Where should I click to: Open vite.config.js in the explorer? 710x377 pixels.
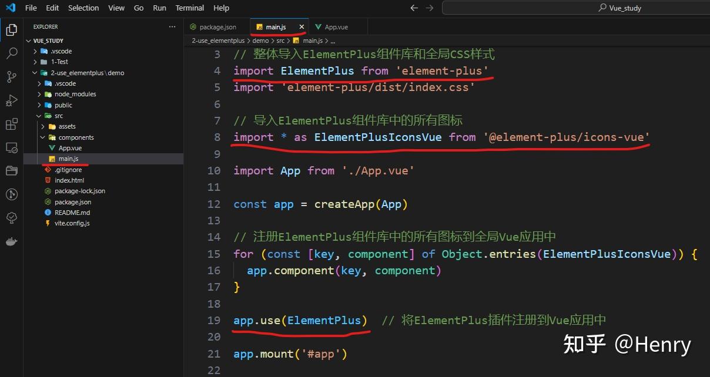point(72,223)
